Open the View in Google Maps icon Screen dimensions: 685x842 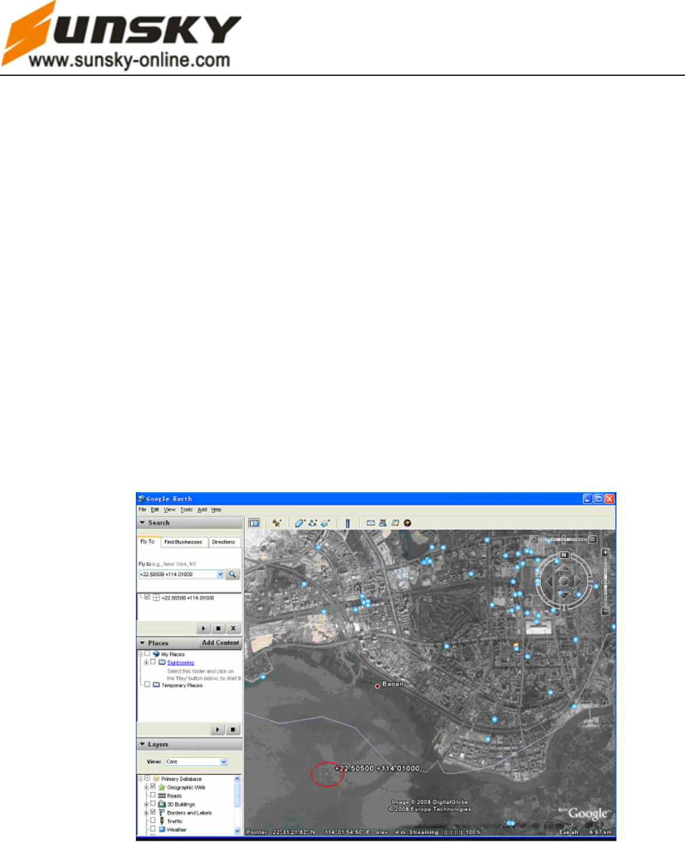(x=395, y=523)
